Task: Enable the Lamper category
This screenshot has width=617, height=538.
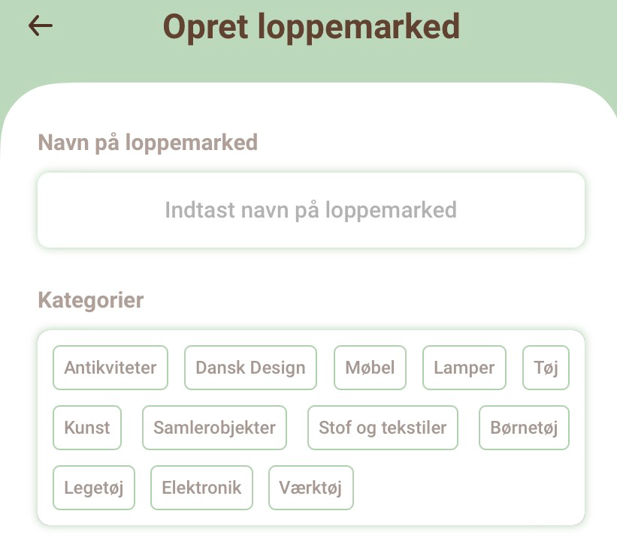Action: [464, 368]
